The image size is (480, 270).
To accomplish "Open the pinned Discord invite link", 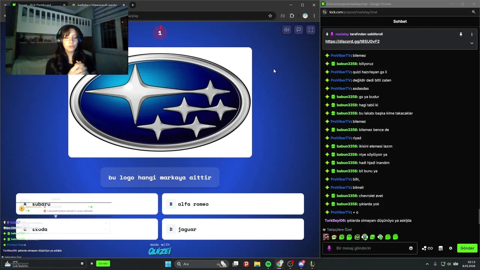I will [352, 41].
